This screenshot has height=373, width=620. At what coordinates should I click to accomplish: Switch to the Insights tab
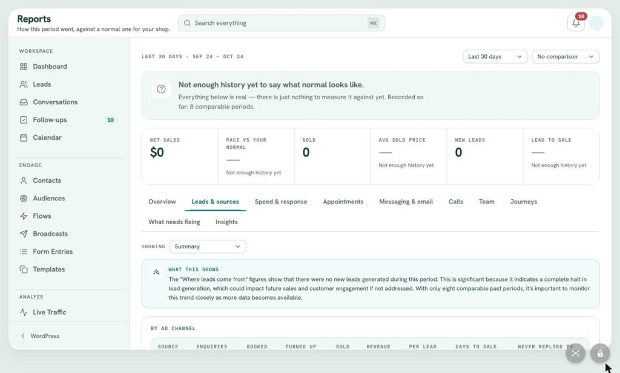[226, 222]
